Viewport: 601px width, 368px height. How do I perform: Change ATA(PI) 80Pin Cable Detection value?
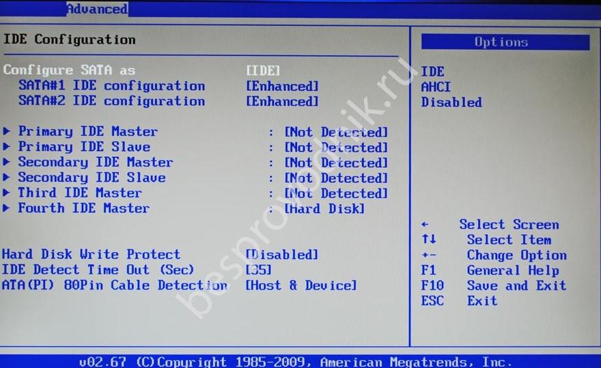300,285
